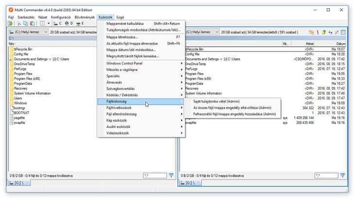355x199 pixels.
Task: Click the Paste clipboard icon
Action: [x=33, y=23]
